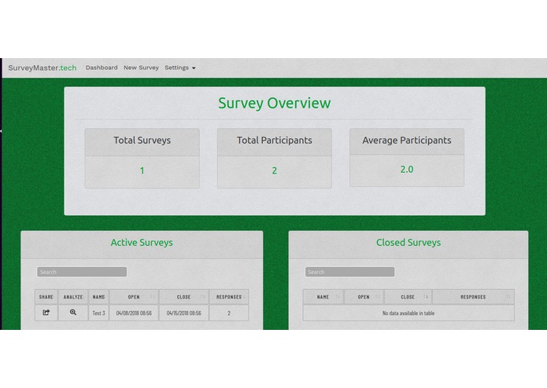
Task: Sort Active Surveys by Close date
Action: point(184,297)
